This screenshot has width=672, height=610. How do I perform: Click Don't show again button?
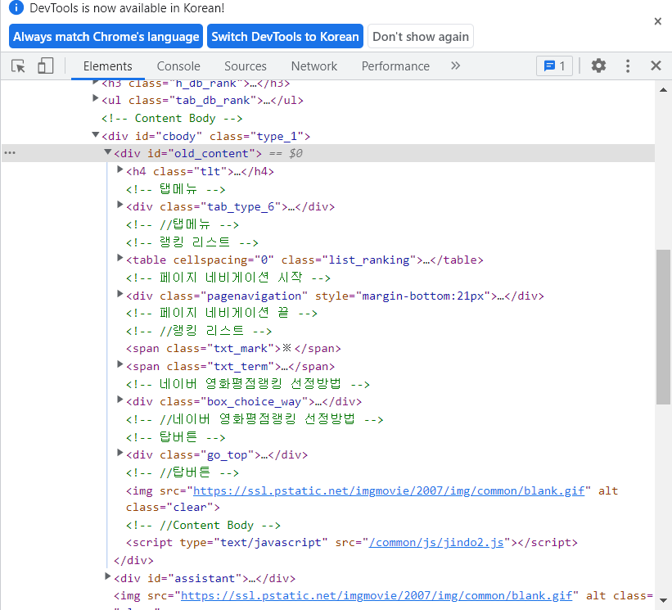coord(421,37)
